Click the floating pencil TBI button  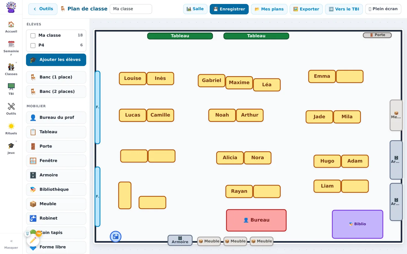pyautogui.click(x=33, y=240)
